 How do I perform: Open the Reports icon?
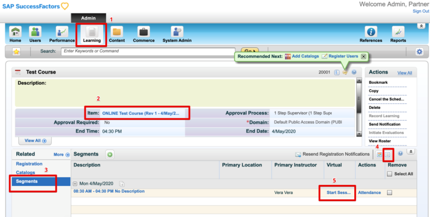coord(398,34)
